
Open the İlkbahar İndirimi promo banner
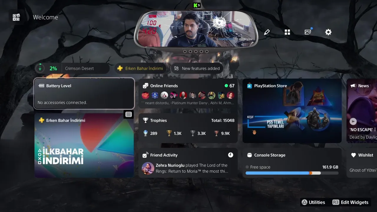[x=84, y=146]
